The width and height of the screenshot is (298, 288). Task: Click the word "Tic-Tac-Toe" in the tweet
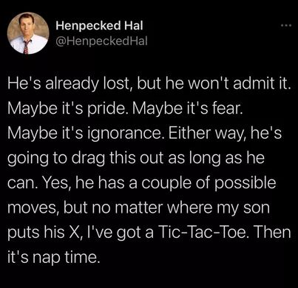click(202, 232)
